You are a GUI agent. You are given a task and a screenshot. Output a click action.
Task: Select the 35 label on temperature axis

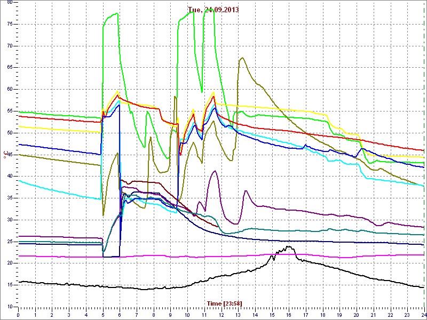pyautogui.click(x=9, y=198)
